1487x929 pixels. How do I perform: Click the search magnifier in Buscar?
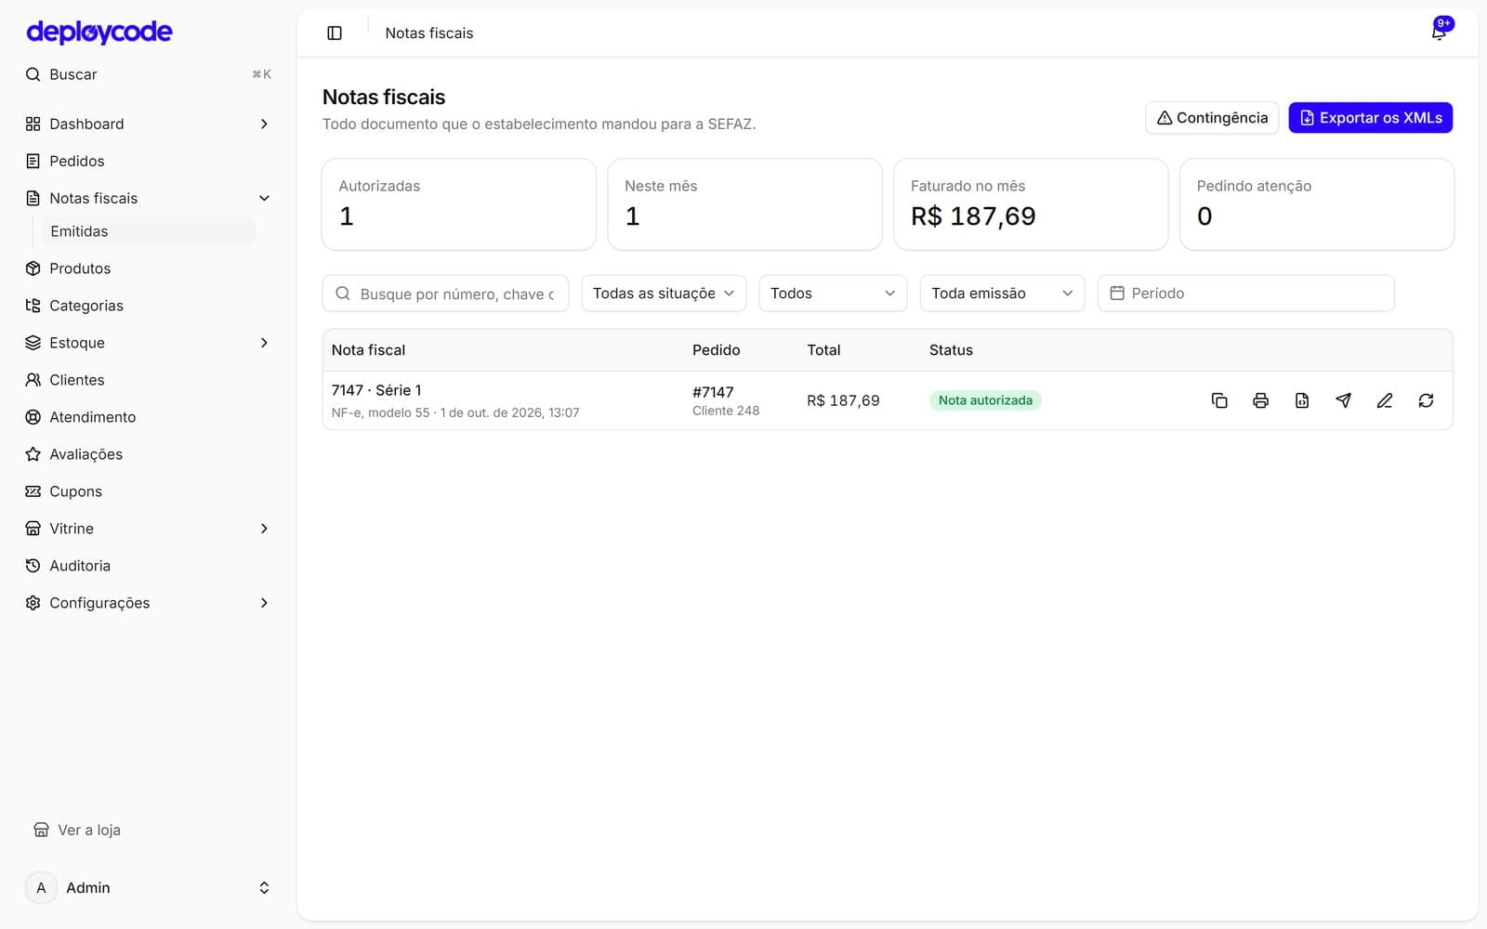point(33,74)
